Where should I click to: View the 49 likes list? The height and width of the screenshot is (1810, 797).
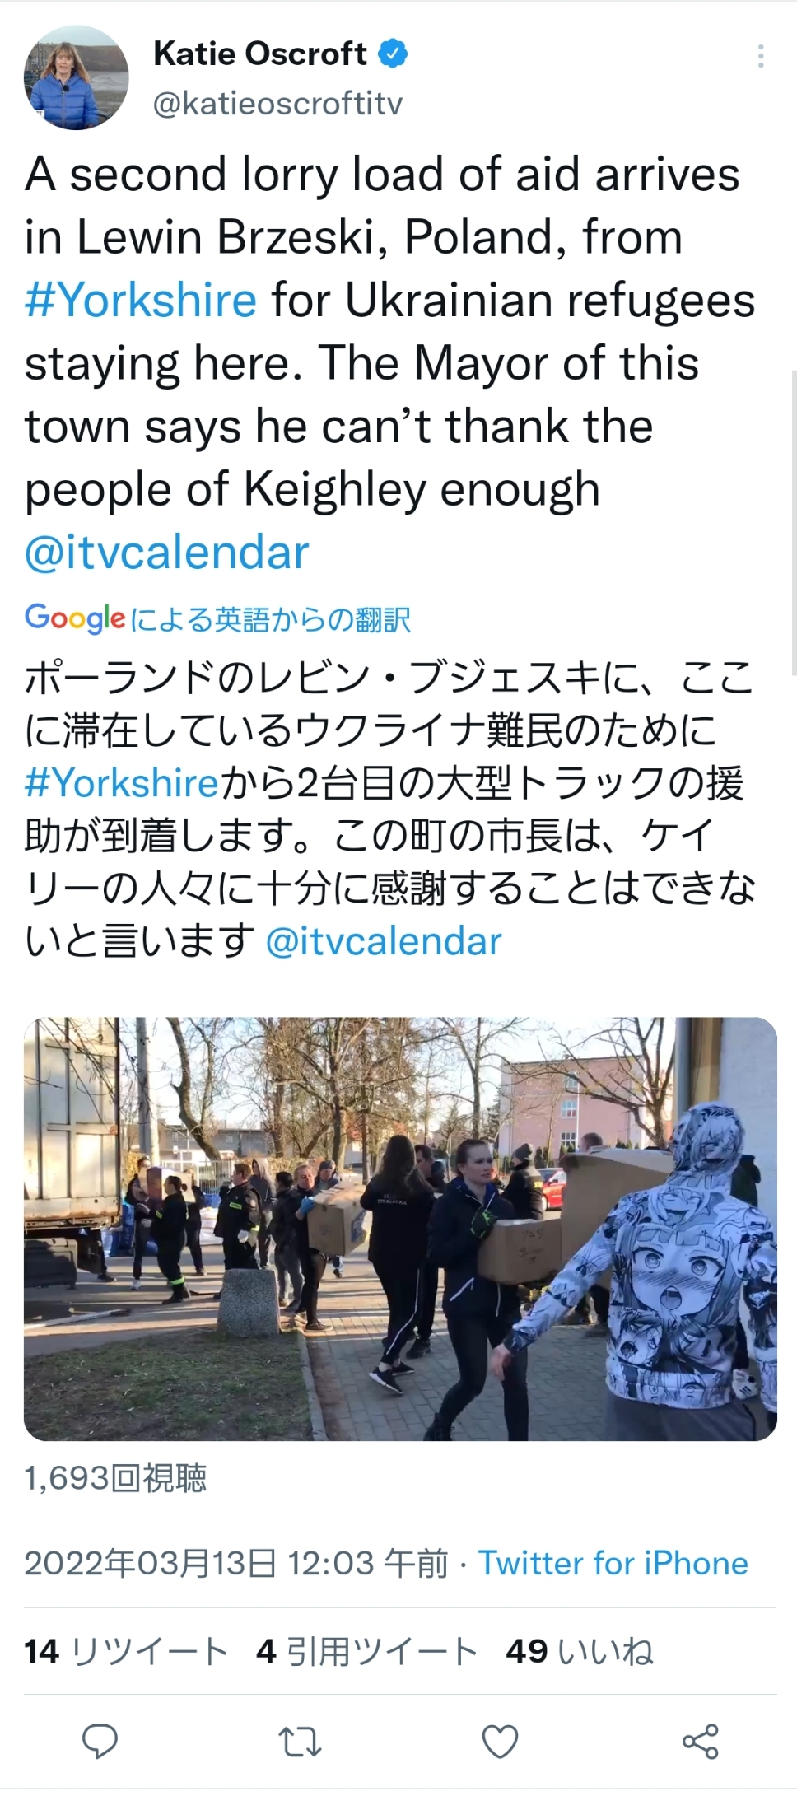[x=580, y=1651]
